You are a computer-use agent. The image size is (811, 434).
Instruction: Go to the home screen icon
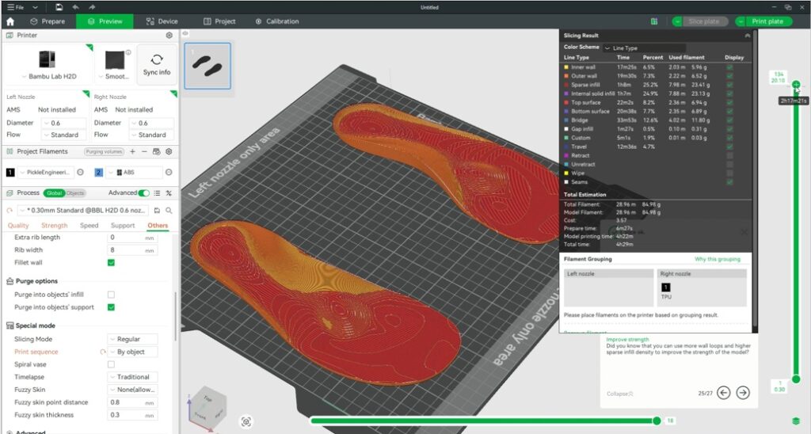tap(10, 21)
